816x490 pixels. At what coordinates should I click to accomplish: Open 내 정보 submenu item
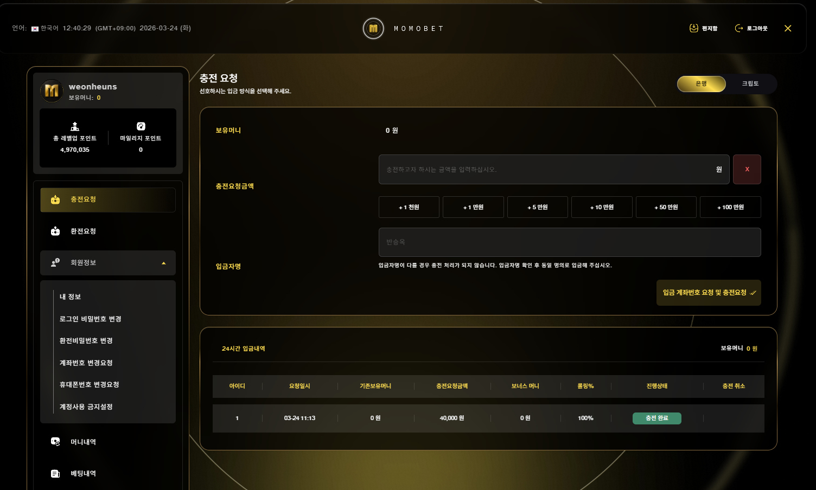[70, 297]
